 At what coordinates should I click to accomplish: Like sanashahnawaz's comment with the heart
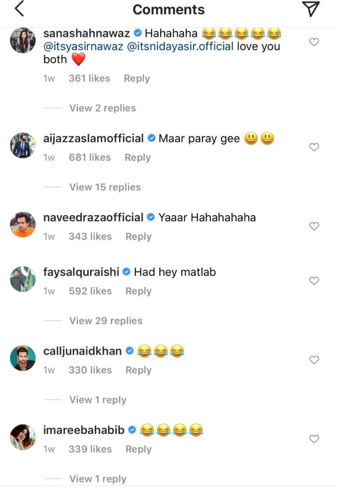click(314, 42)
